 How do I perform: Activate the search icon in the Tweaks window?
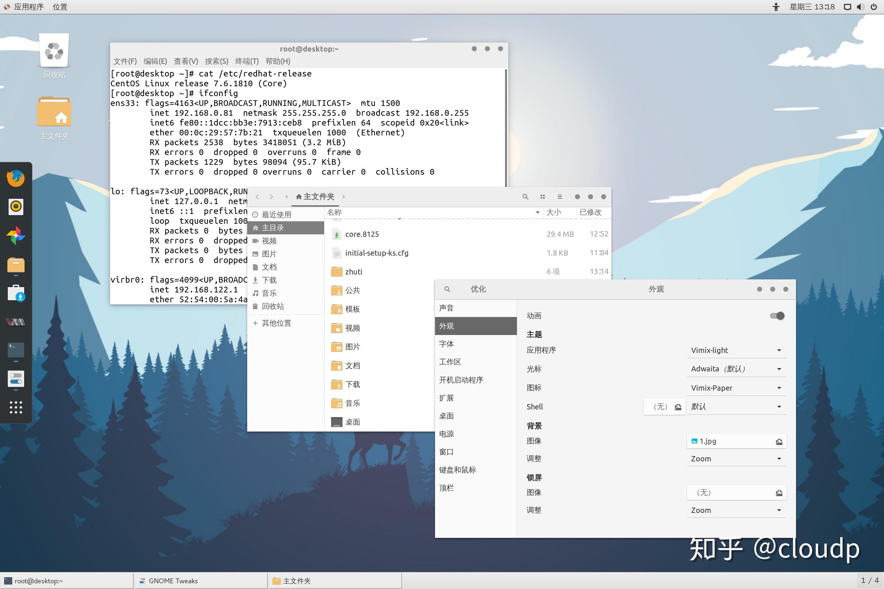447,289
